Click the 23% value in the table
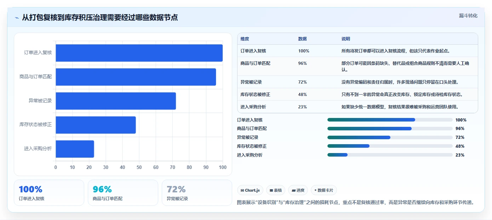The image size is (492, 220). 302,107
